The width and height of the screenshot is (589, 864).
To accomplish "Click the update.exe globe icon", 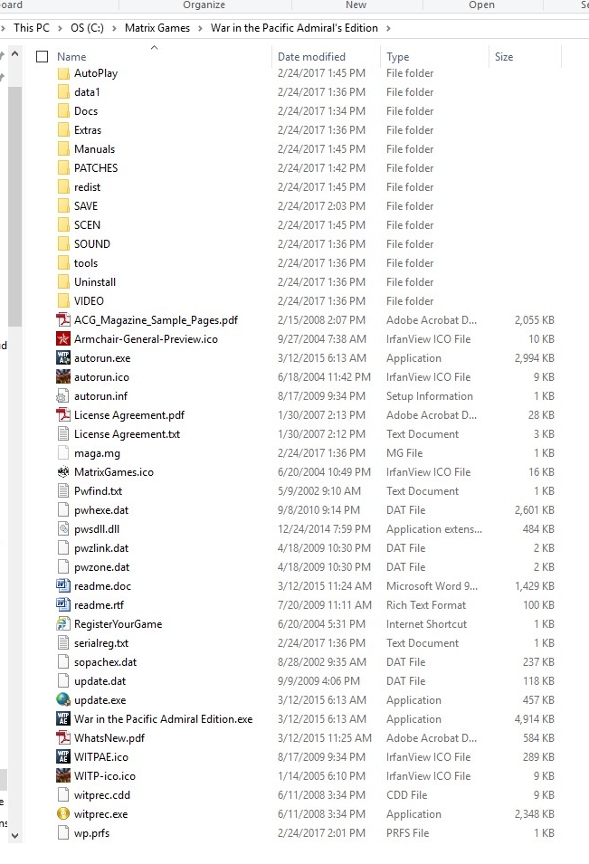I will coord(63,700).
